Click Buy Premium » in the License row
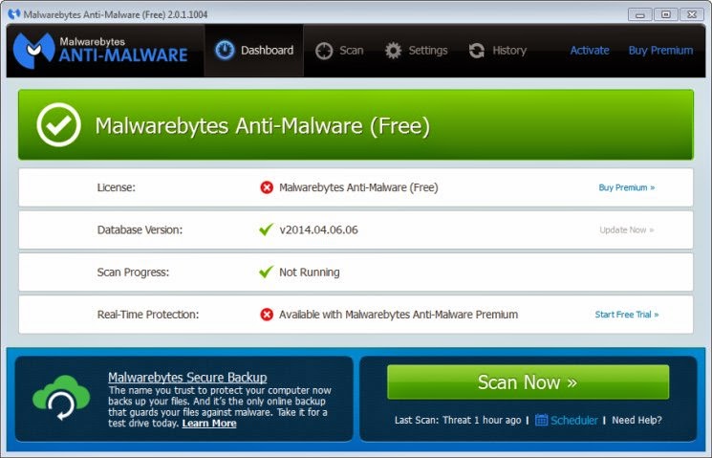712x458 pixels. [627, 187]
